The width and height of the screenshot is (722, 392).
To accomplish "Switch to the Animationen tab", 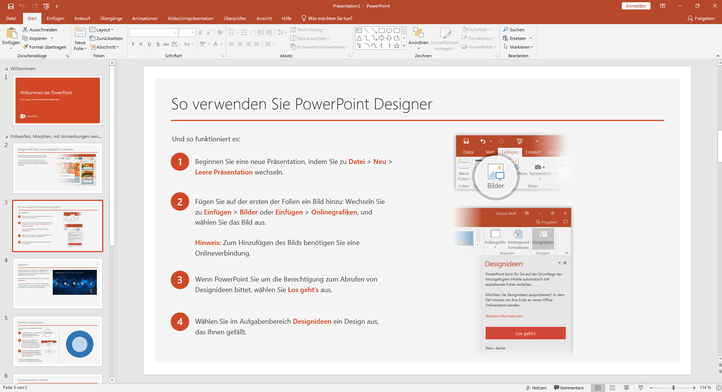I will tap(145, 18).
